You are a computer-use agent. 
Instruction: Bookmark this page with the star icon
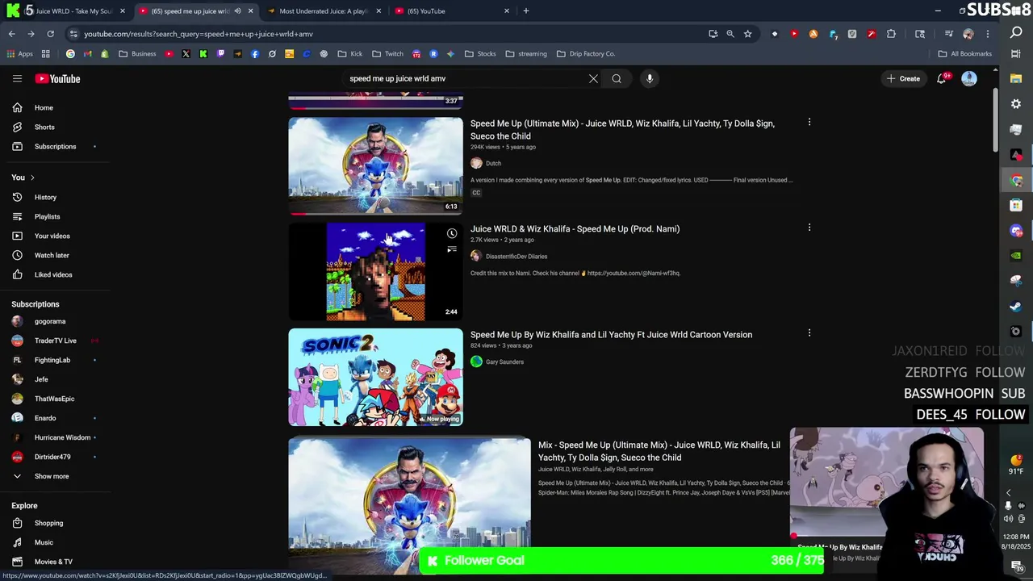click(748, 34)
